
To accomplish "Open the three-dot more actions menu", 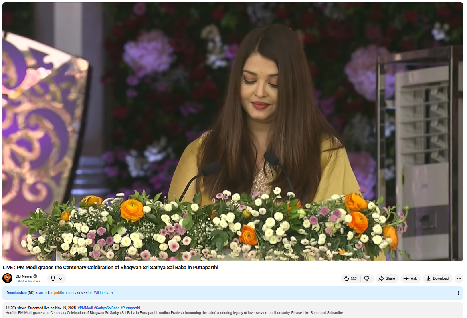I will click(x=459, y=278).
